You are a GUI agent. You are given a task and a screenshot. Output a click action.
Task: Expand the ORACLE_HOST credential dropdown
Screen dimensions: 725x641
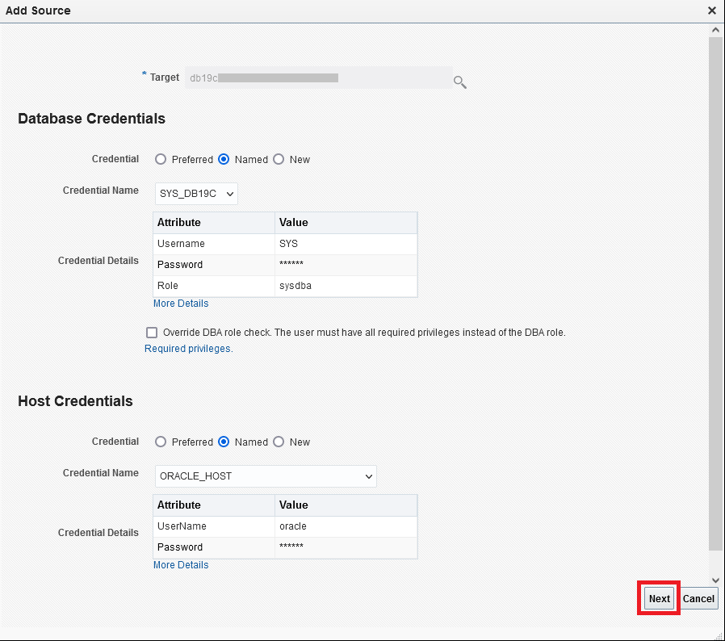(x=266, y=476)
